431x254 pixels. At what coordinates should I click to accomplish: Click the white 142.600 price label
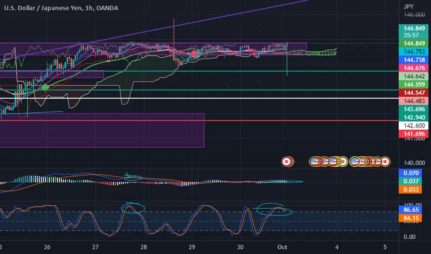[413, 126]
